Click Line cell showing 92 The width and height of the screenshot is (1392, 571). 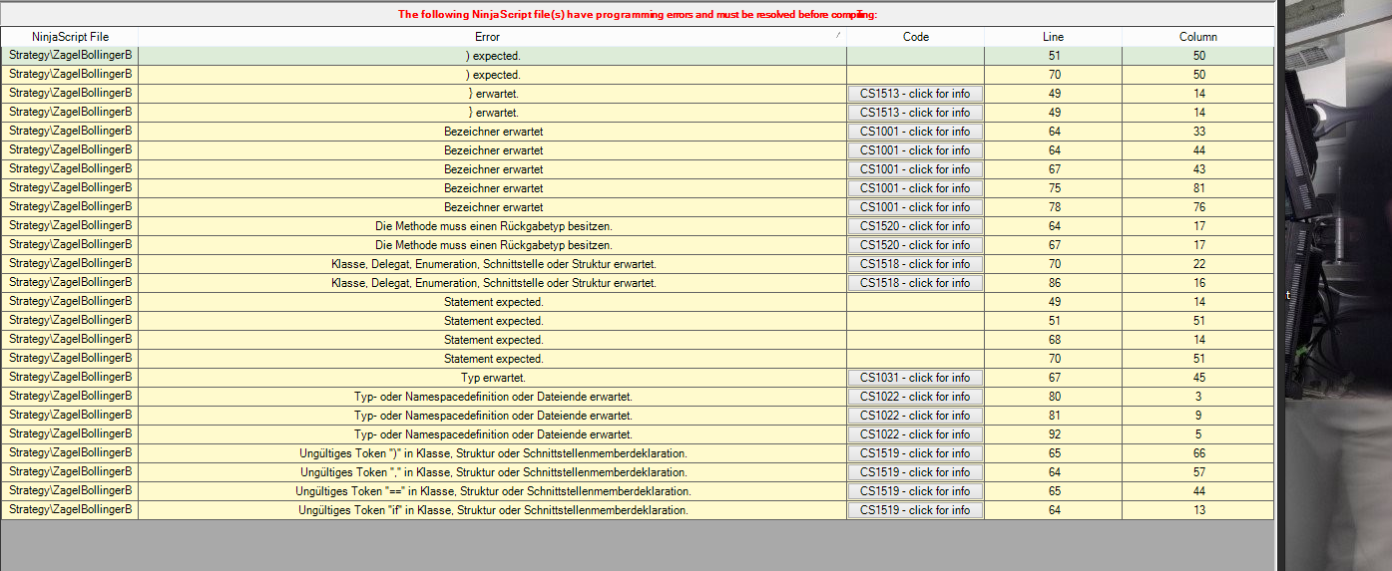pyautogui.click(x=1054, y=434)
